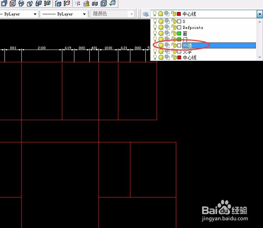263x228 pixels.
Task: Collapse the layer list with its dropdown arrow
Action: pos(260,14)
